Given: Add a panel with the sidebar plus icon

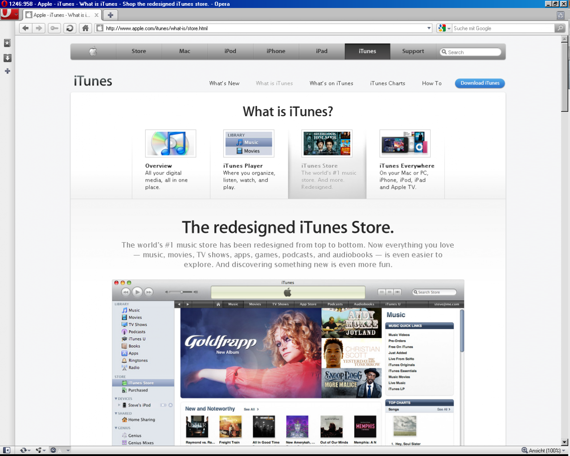Looking at the screenshot, I should pos(7,71).
